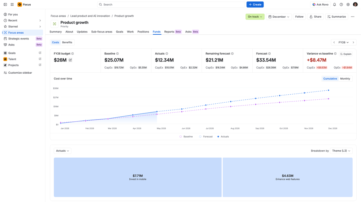Image resolution: width=361 pixels, height=202 pixels.
Task: Click in the Search field
Action: [171, 4]
